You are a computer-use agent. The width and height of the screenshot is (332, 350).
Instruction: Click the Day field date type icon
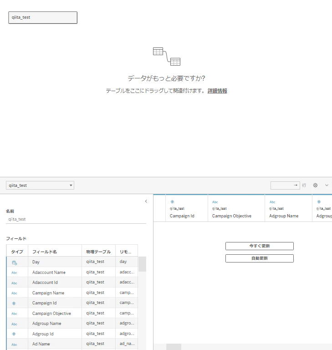[14, 262]
